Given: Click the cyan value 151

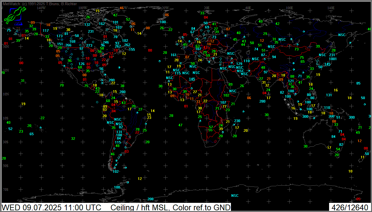Looking at the screenshot, I should [60, 44].
